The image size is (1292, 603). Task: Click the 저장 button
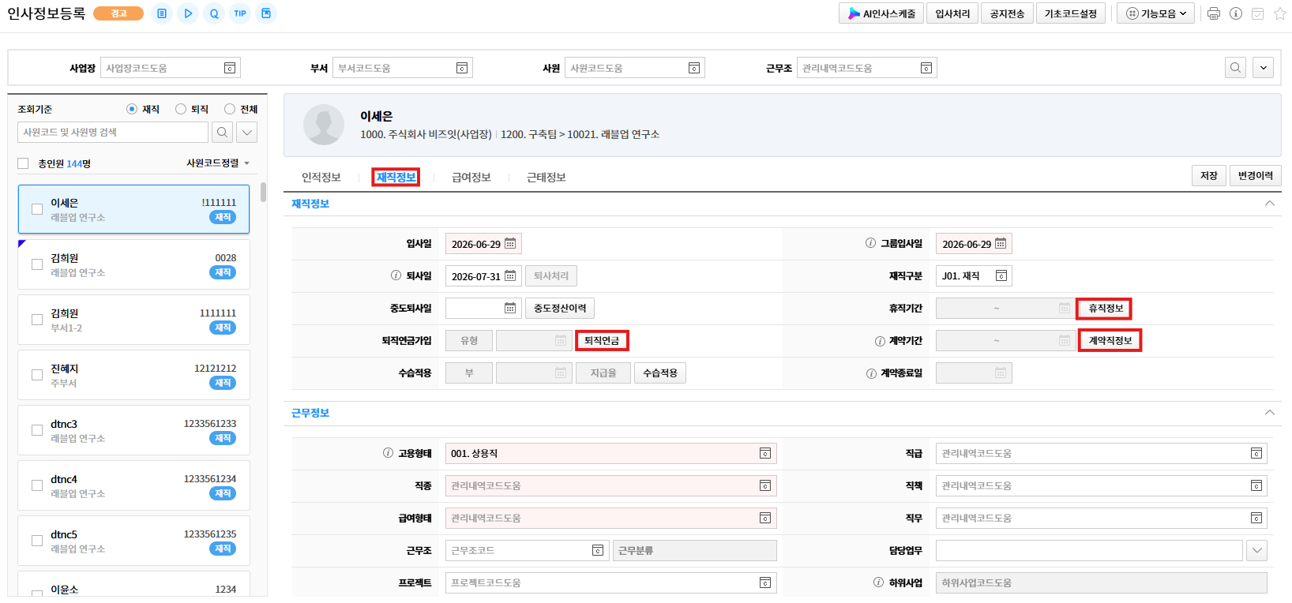click(1208, 176)
